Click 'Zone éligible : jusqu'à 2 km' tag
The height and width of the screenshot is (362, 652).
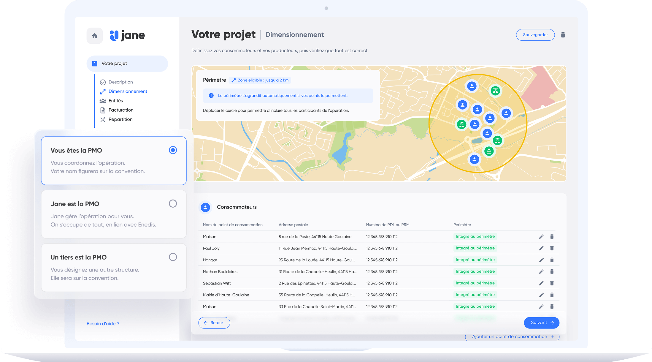point(260,80)
